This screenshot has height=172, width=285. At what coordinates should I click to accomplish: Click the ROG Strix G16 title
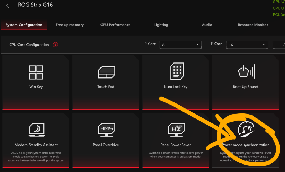35,5
